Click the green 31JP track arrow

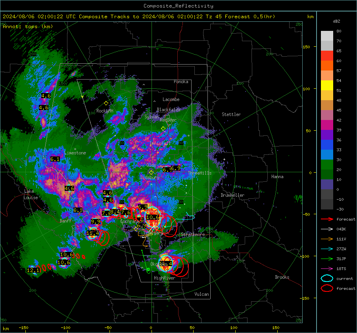coord(327,259)
